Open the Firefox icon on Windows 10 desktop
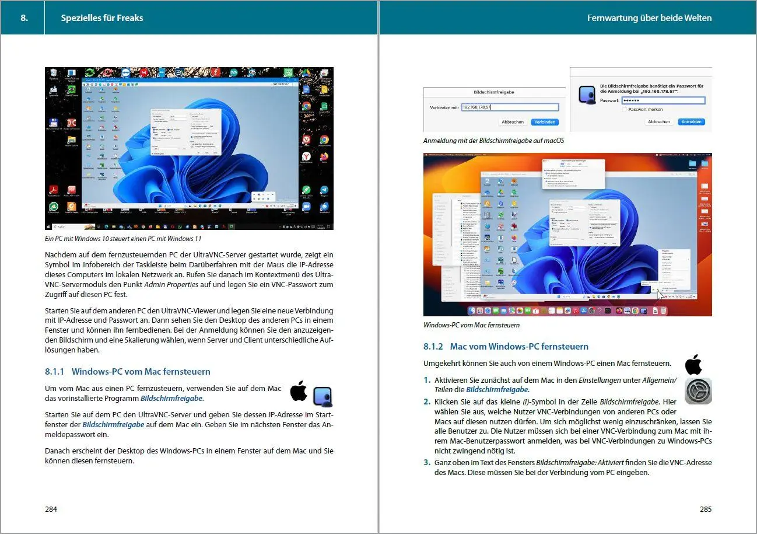The height and width of the screenshot is (534, 757). tap(324, 156)
